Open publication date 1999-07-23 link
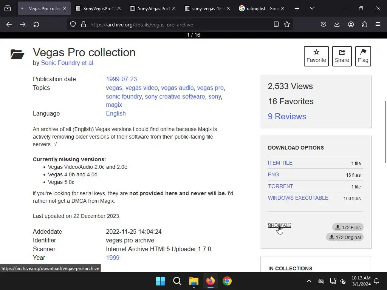This screenshot has width=387, height=290. pyautogui.click(x=121, y=79)
